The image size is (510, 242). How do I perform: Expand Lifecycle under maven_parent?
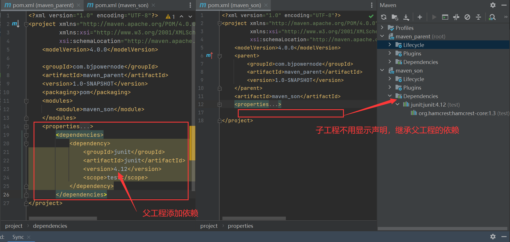[x=390, y=45]
